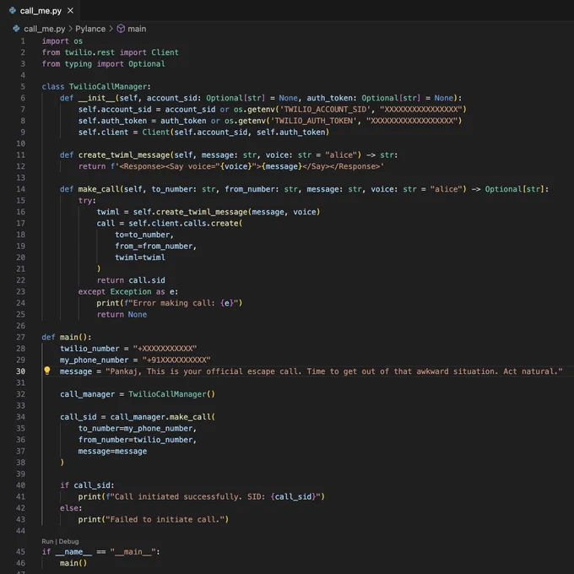
Task: Click line number 5 in the gutter
Action: click(23, 86)
